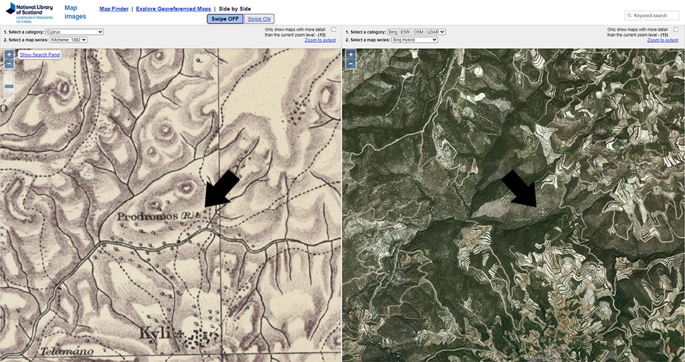
Task: Click the Telamano label on the old map
Action: (67, 351)
